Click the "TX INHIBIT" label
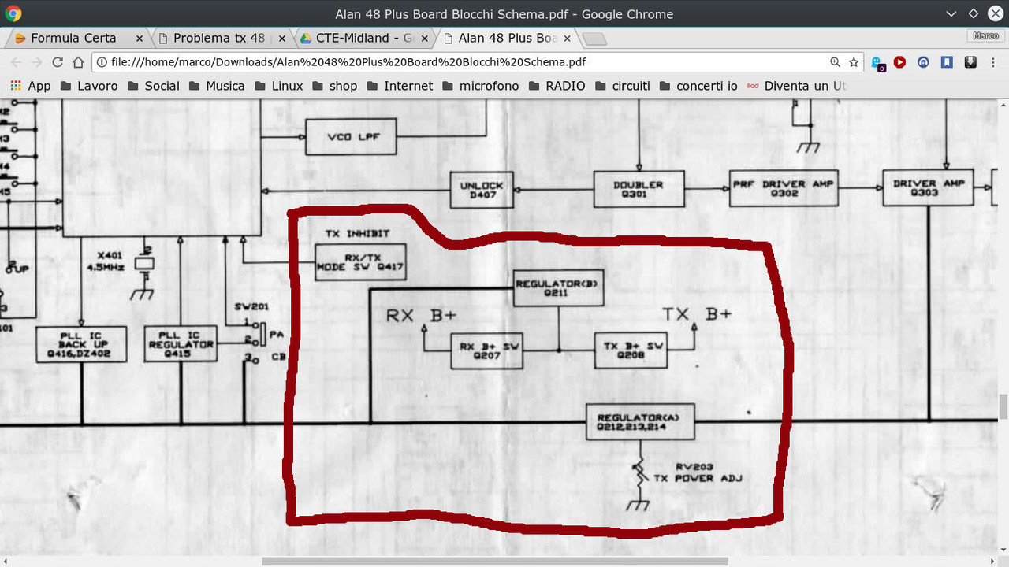The height and width of the screenshot is (567, 1009). click(x=357, y=233)
